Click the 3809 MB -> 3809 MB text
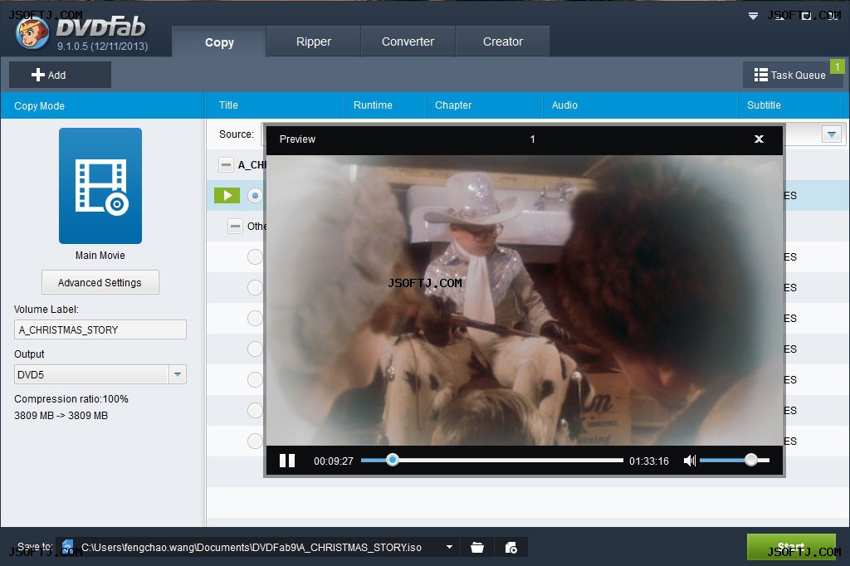Image resolution: width=850 pixels, height=566 pixels. (61, 416)
